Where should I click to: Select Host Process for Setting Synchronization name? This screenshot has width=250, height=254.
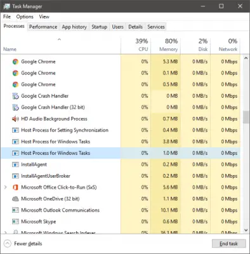coord(65,130)
